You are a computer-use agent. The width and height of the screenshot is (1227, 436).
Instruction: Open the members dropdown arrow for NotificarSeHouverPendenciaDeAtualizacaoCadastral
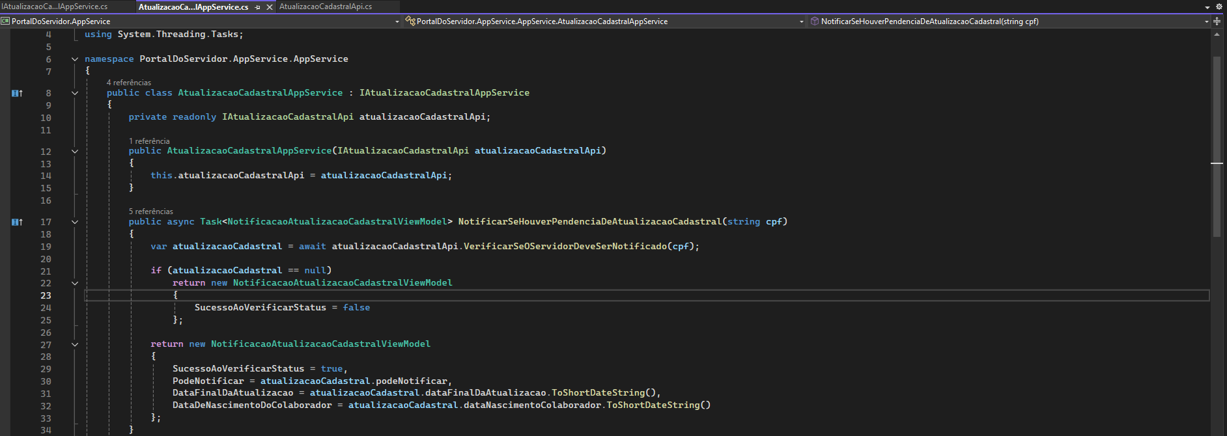1207,21
